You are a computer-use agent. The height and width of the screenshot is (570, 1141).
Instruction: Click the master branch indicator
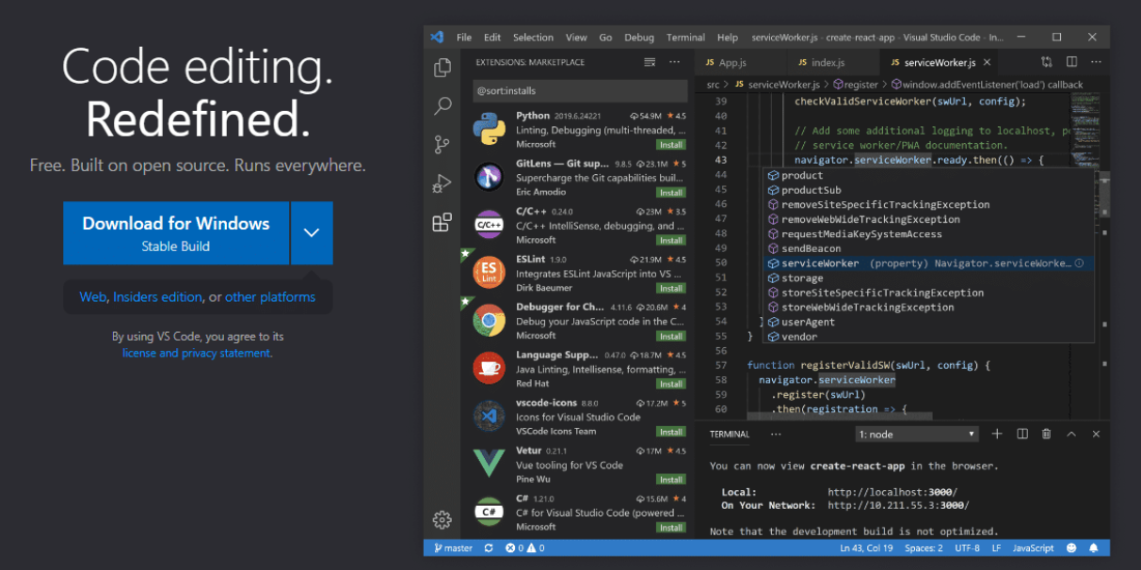pyautogui.click(x=453, y=547)
